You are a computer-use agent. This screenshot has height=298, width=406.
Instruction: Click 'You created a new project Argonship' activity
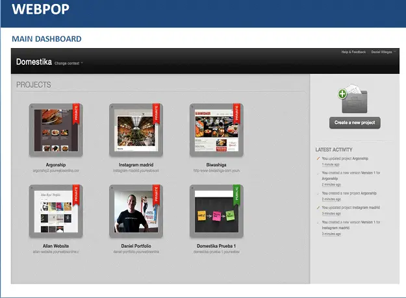(x=349, y=193)
